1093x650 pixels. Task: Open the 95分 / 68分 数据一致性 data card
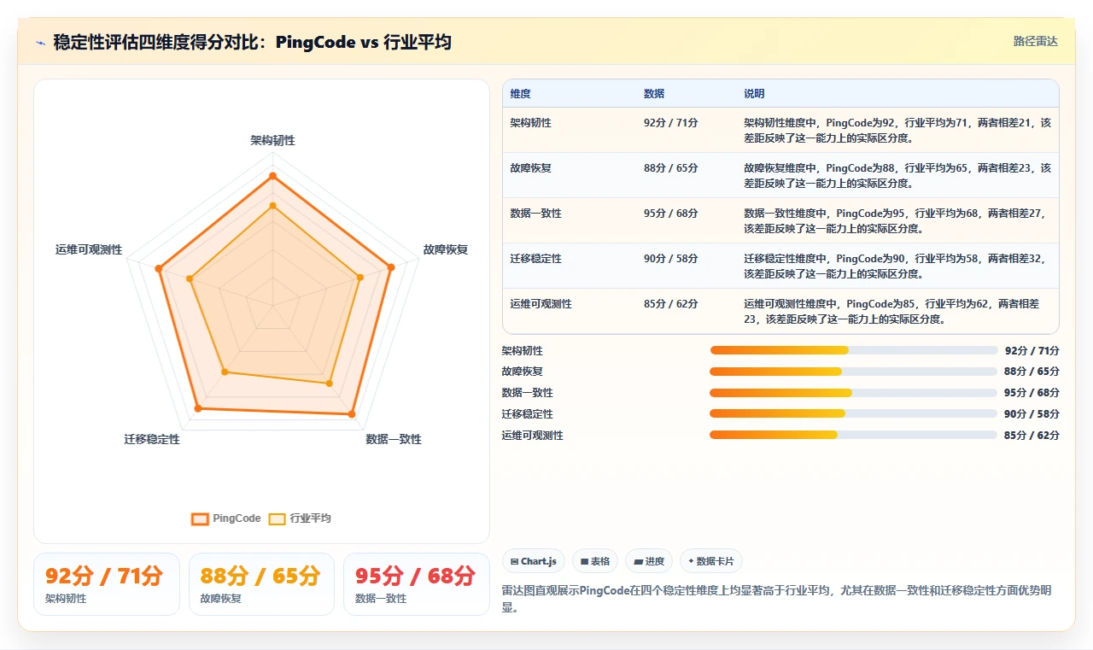[x=417, y=584]
